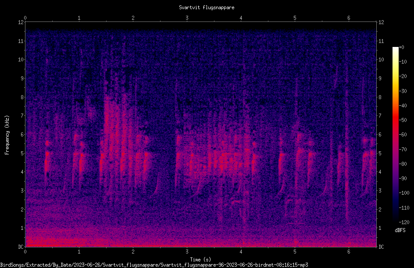Select the file path text ending in birdnet-08:16:15.mp3
This screenshot has width=414, height=268.
pos(154,265)
